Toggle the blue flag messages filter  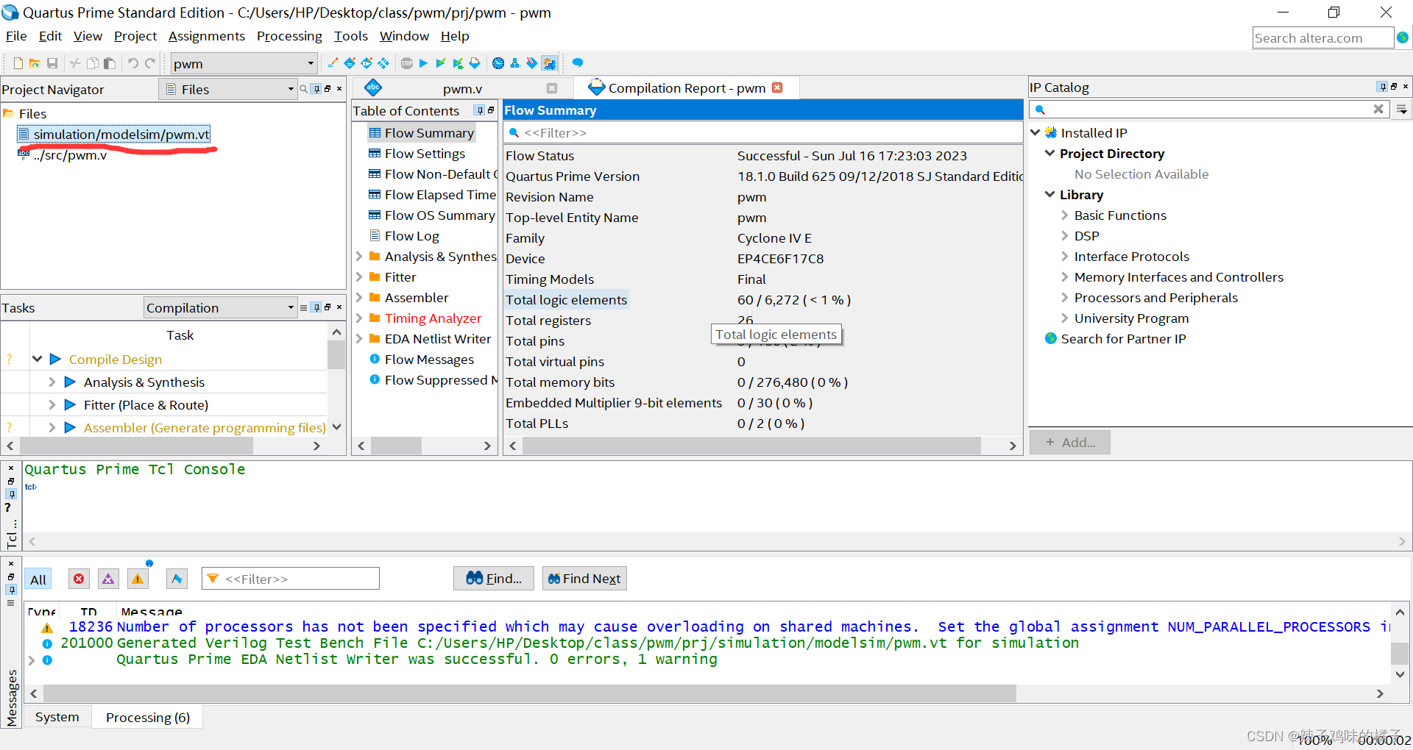point(177,579)
